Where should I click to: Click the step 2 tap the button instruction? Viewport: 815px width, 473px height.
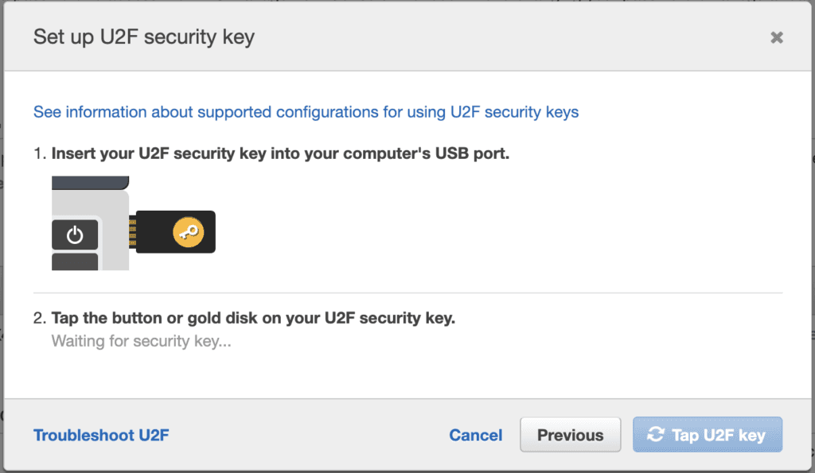[253, 318]
